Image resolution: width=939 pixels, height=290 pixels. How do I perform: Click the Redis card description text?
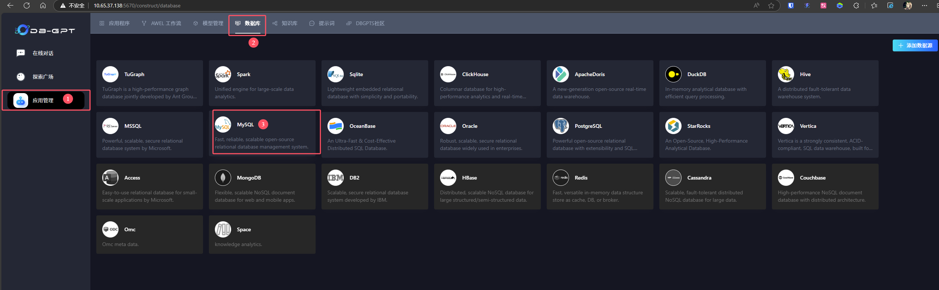(598, 196)
